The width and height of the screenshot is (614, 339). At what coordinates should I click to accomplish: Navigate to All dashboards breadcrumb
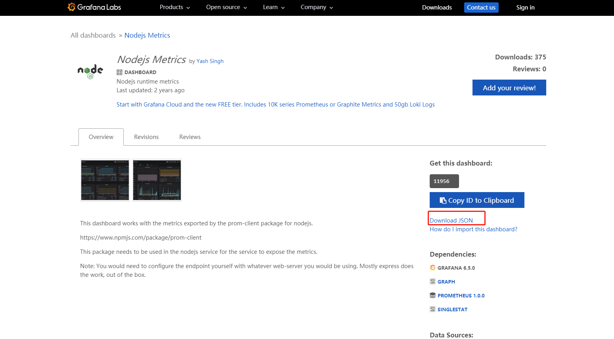pos(93,35)
